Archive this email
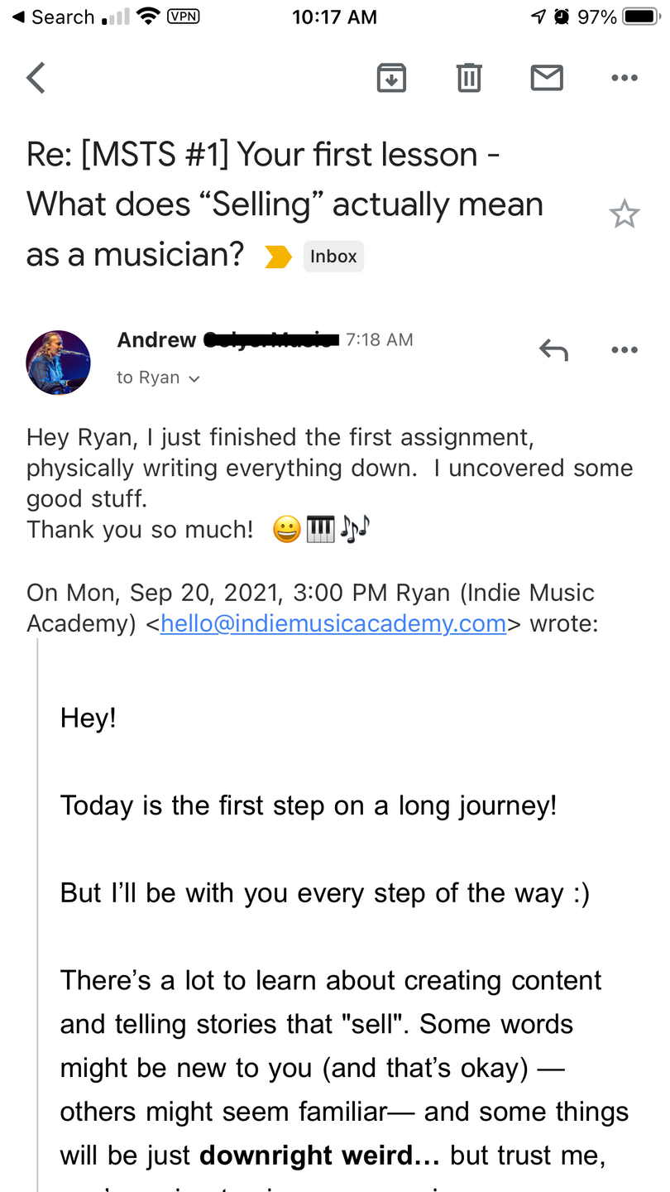 (x=391, y=79)
